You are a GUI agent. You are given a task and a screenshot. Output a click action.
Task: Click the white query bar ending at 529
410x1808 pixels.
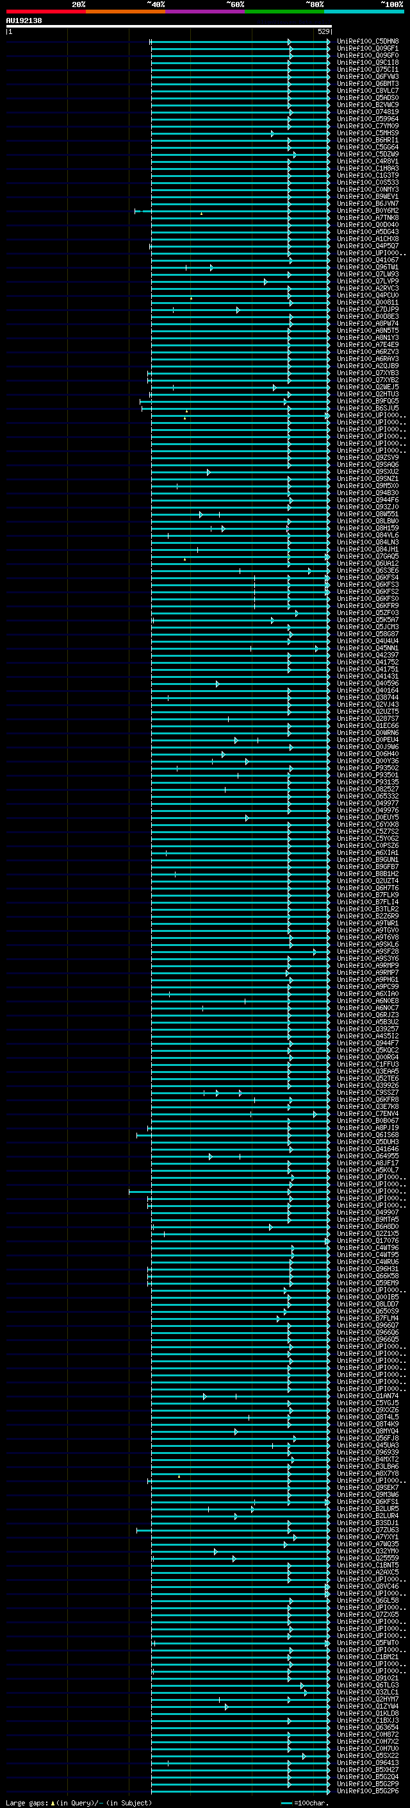[x=169, y=26]
